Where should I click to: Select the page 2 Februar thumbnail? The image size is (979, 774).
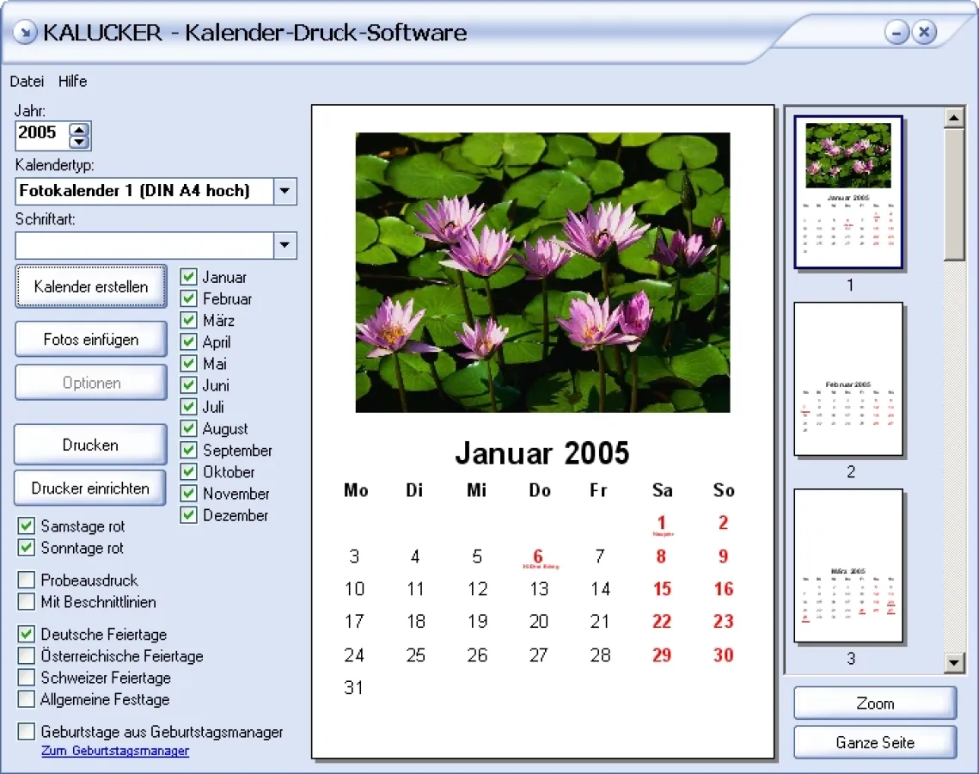pos(848,379)
